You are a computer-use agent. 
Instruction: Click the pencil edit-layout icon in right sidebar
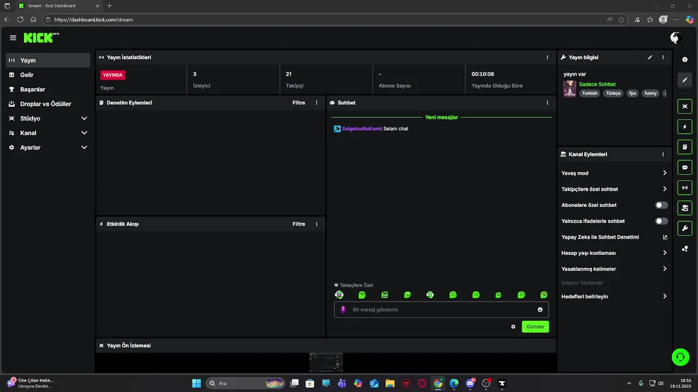click(685, 80)
